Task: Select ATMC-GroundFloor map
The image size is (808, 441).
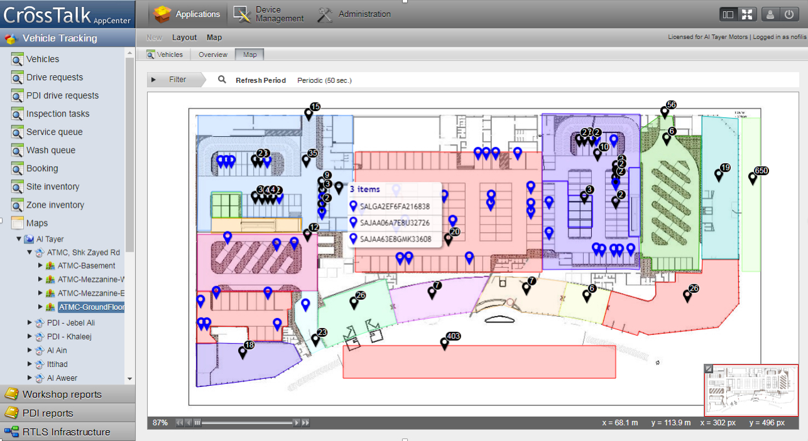Action: click(91, 307)
